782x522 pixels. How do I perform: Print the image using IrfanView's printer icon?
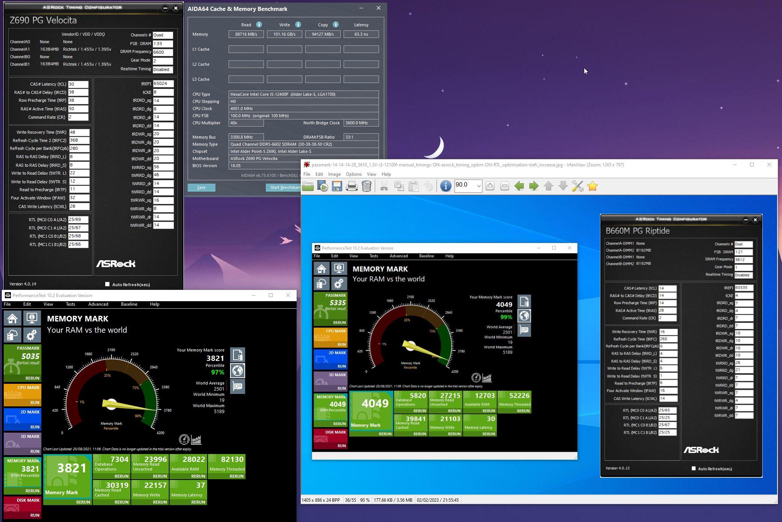352,186
